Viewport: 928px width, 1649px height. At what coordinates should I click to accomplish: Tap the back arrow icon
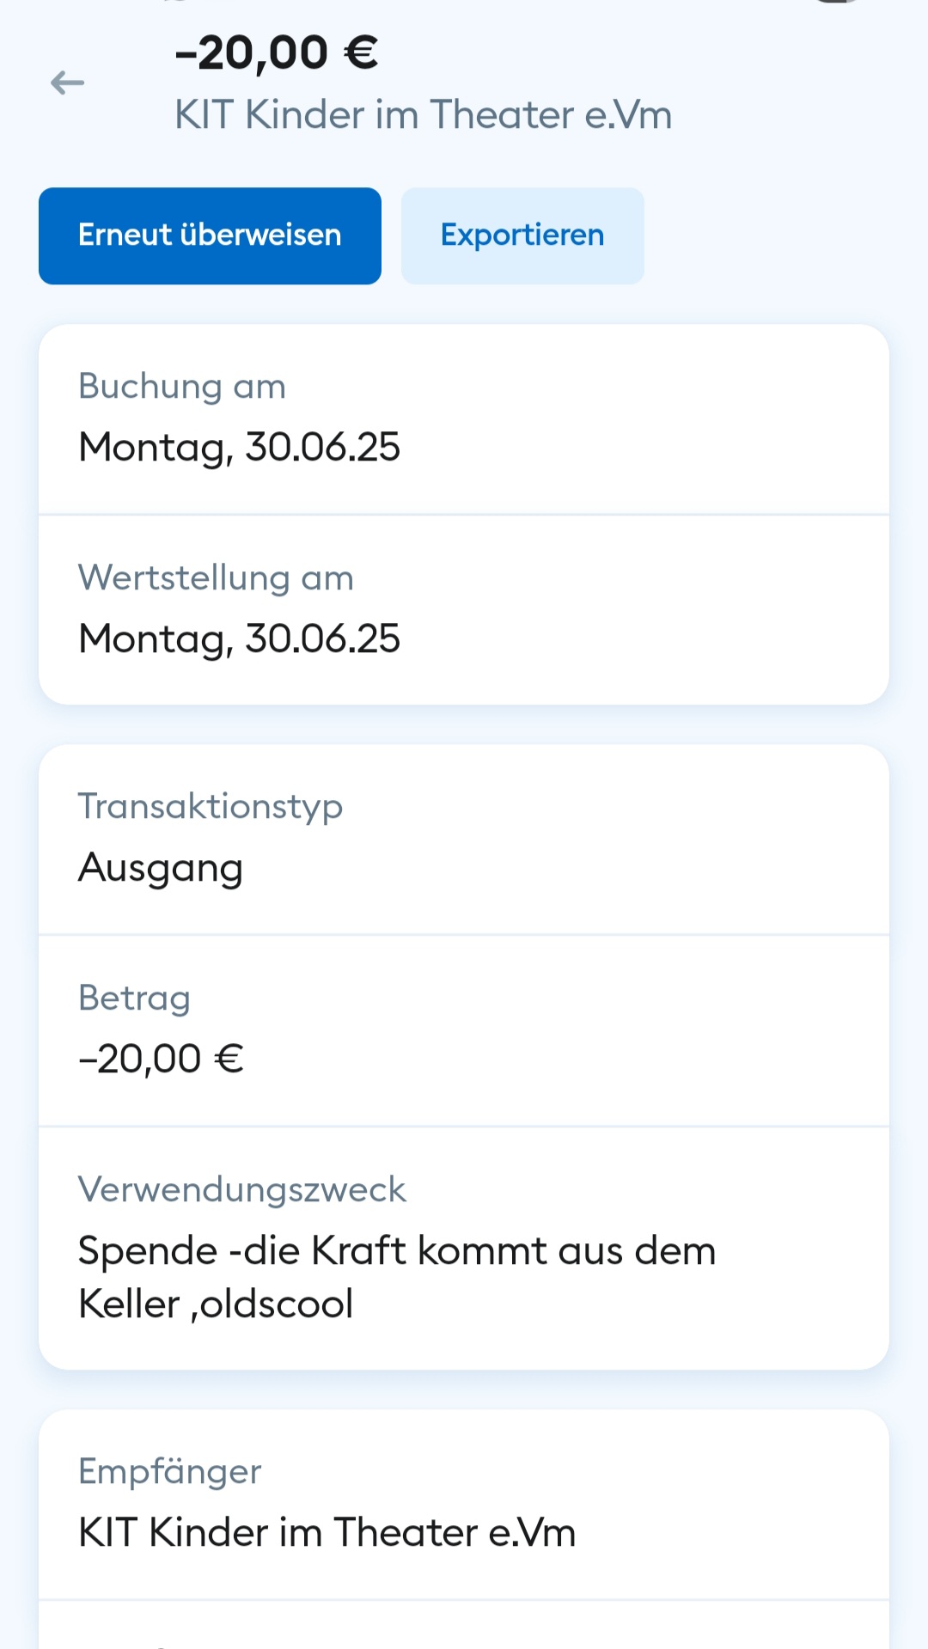click(67, 83)
